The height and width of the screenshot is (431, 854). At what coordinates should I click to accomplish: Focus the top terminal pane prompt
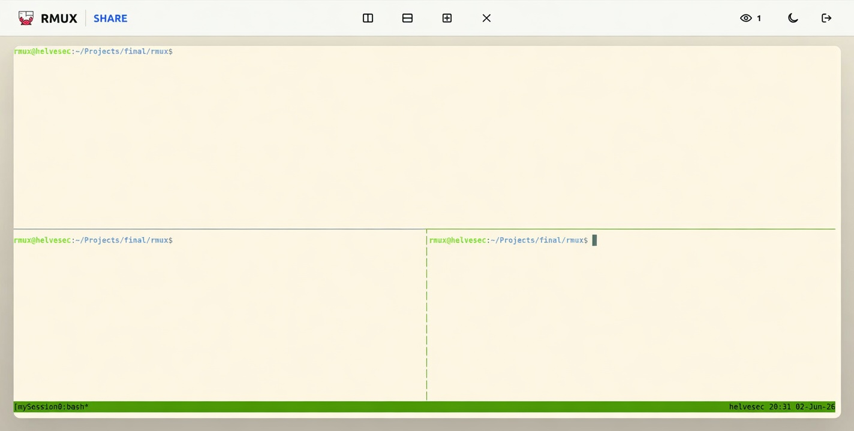click(x=94, y=51)
